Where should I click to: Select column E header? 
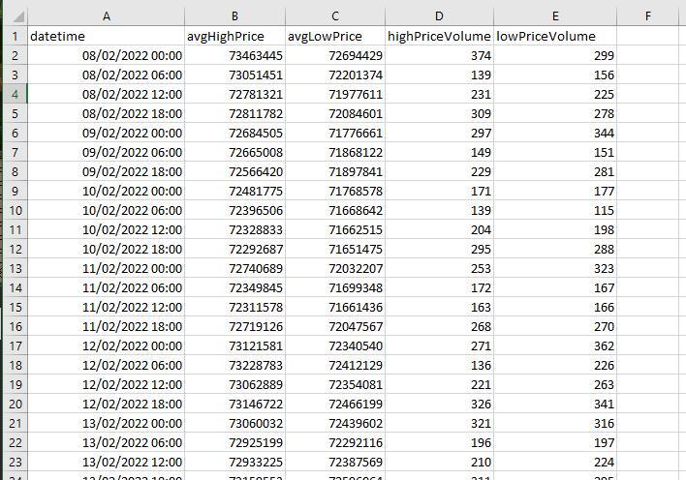pyautogui.click(x=555, y=16)
